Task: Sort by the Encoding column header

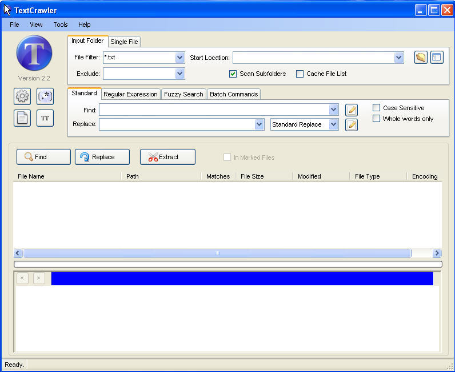Action: tap(425, 176)
